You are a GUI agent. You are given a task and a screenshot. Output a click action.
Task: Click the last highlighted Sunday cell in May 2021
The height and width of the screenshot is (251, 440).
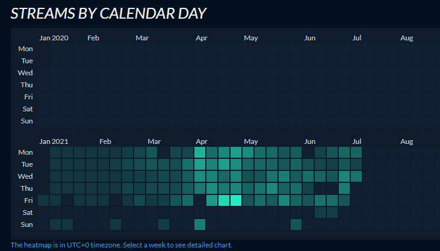pyautogui.click(x=296, y=225)
